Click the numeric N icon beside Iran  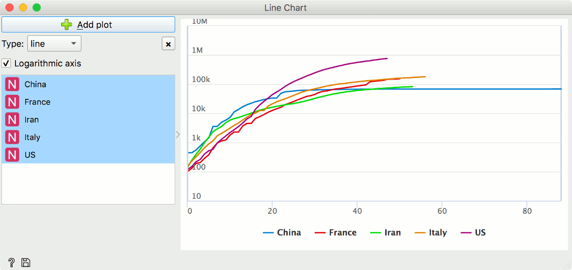click(x=12, y=120)
